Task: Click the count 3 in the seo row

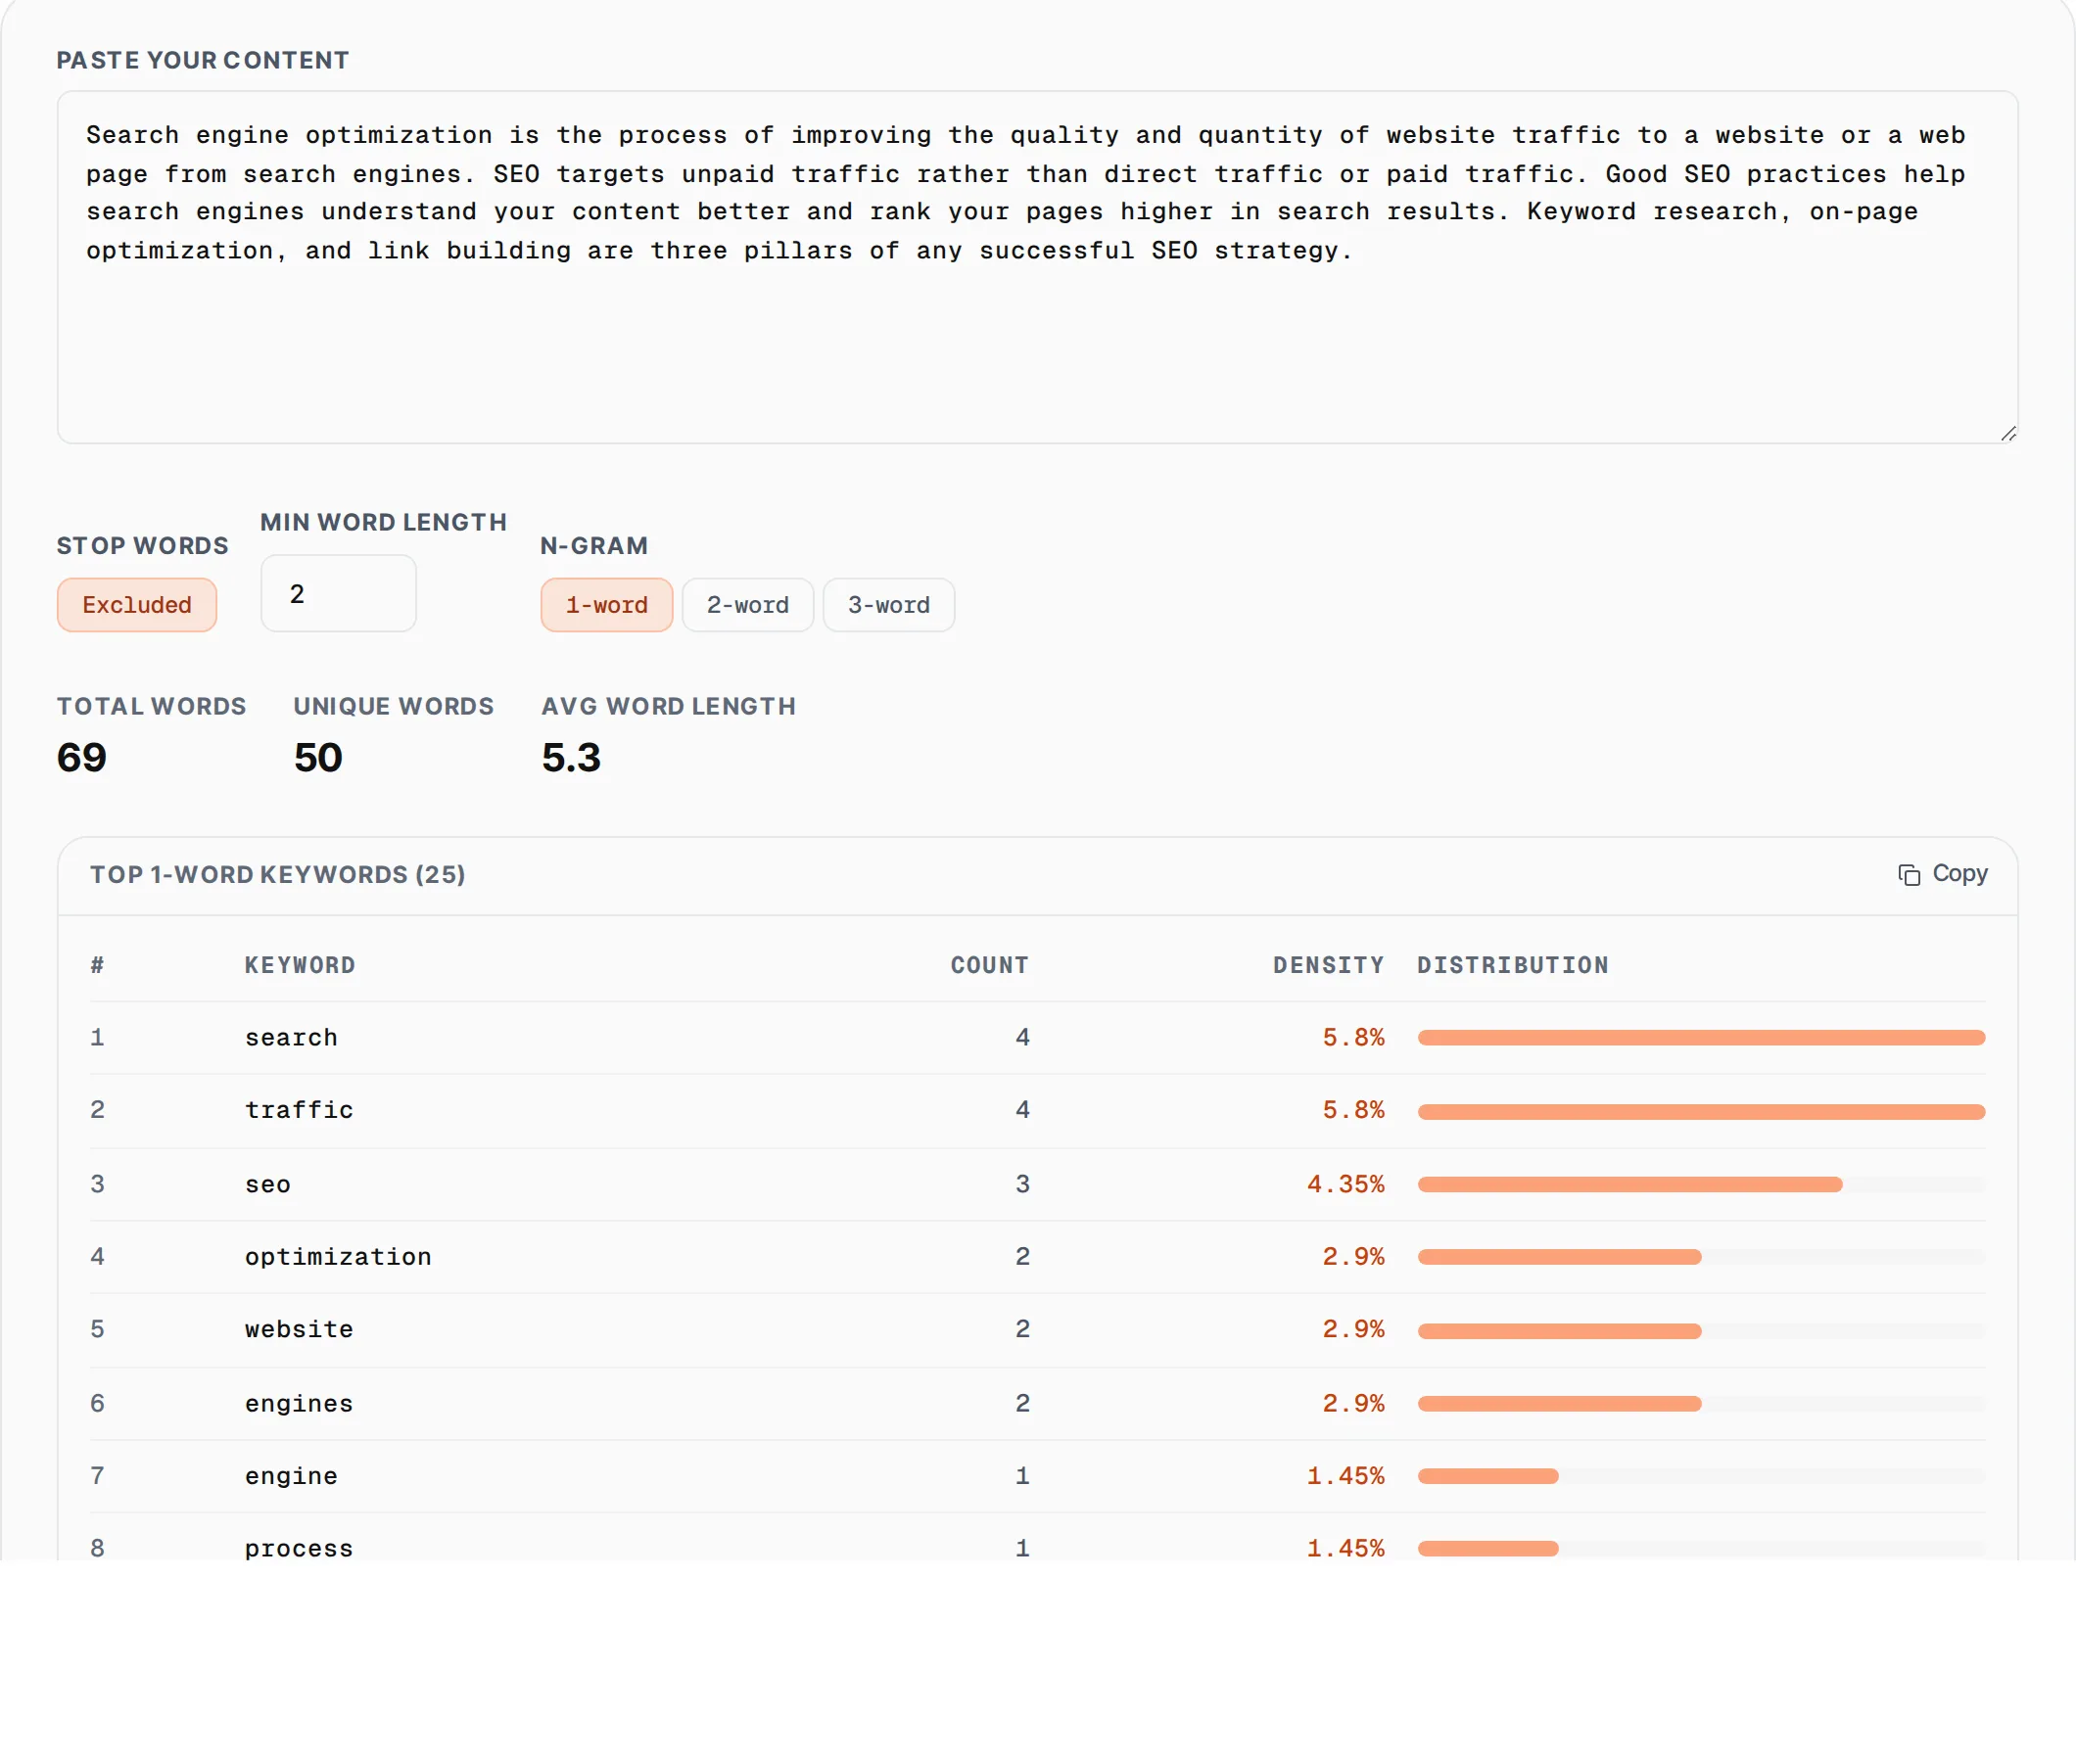Action: pos(1022,1185)
